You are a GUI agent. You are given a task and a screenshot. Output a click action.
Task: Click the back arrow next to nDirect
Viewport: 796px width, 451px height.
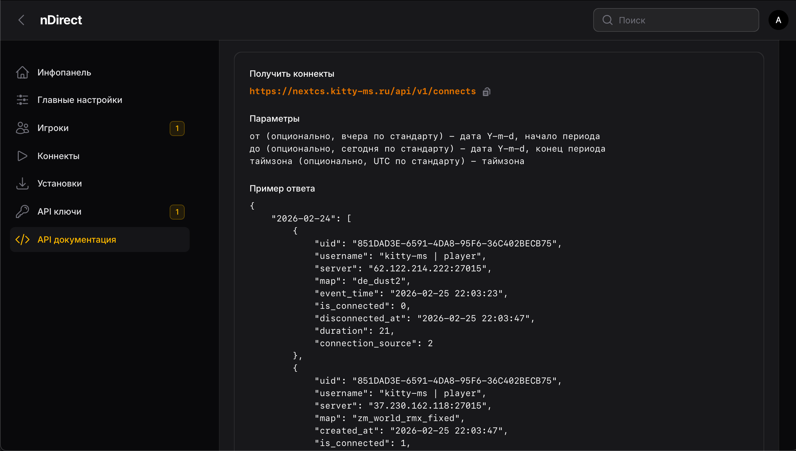coord(21,20)
